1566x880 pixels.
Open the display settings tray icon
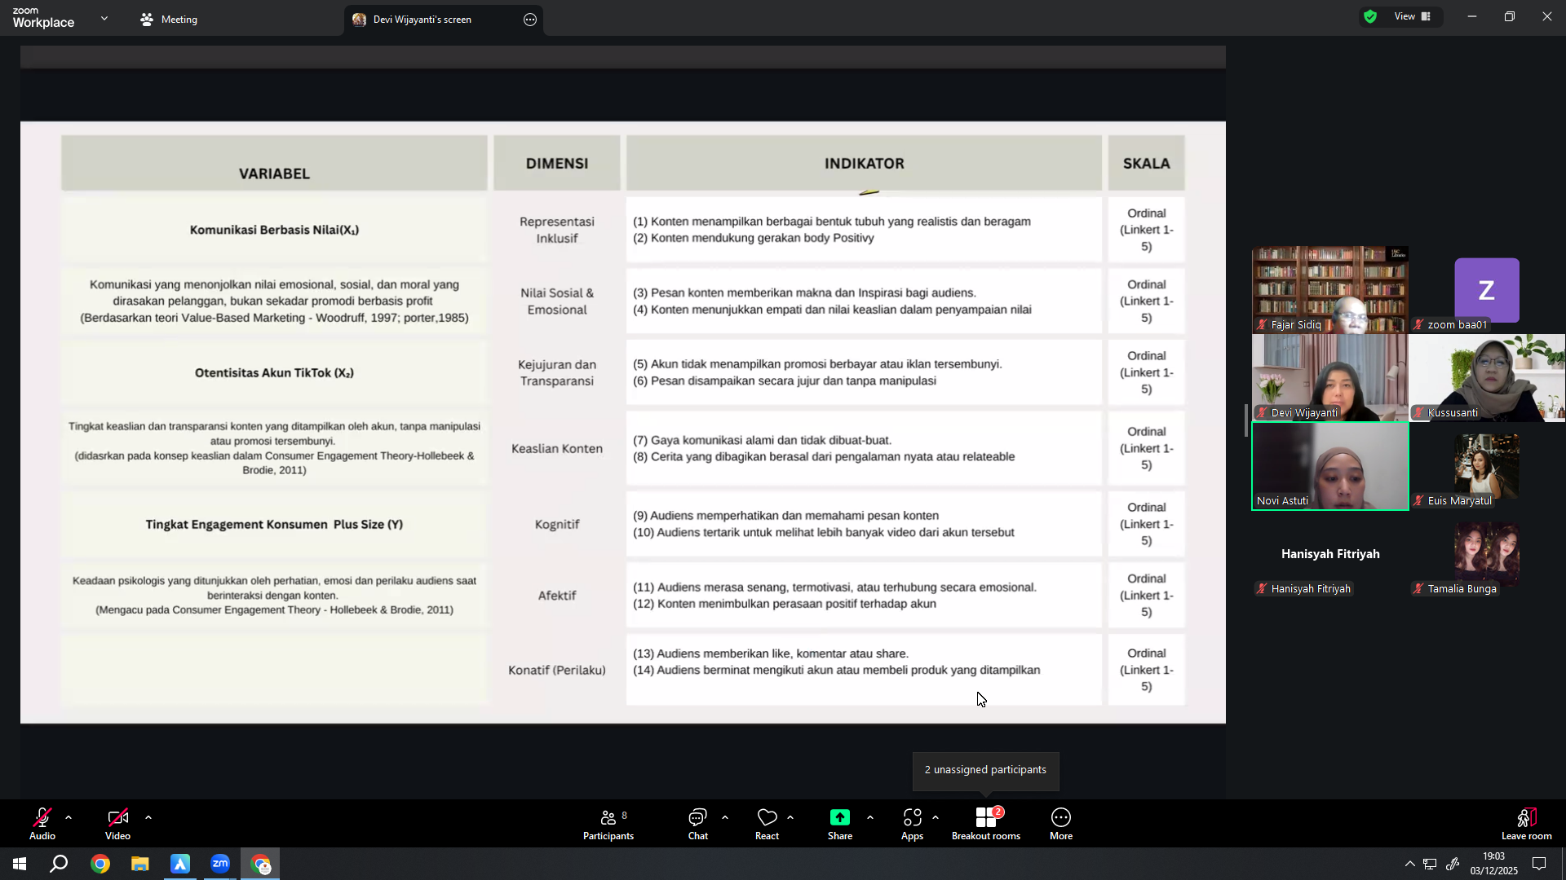1430,864
